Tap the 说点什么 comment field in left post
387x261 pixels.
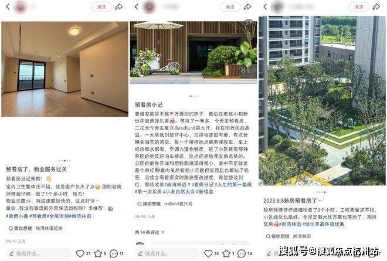(38, 253)
